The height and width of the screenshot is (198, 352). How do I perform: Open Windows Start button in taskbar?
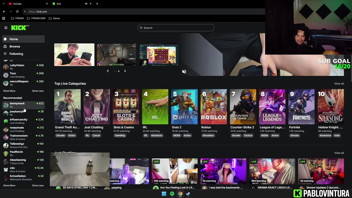pos(164,194)
